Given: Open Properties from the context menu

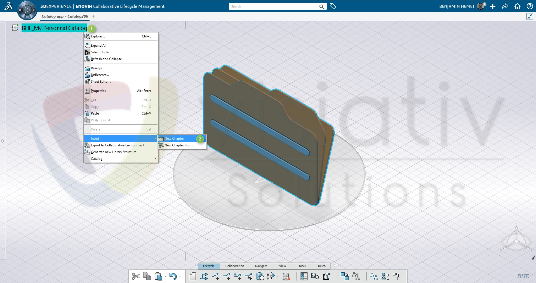Looking at the screenshot, I should [x=121, y=91].
